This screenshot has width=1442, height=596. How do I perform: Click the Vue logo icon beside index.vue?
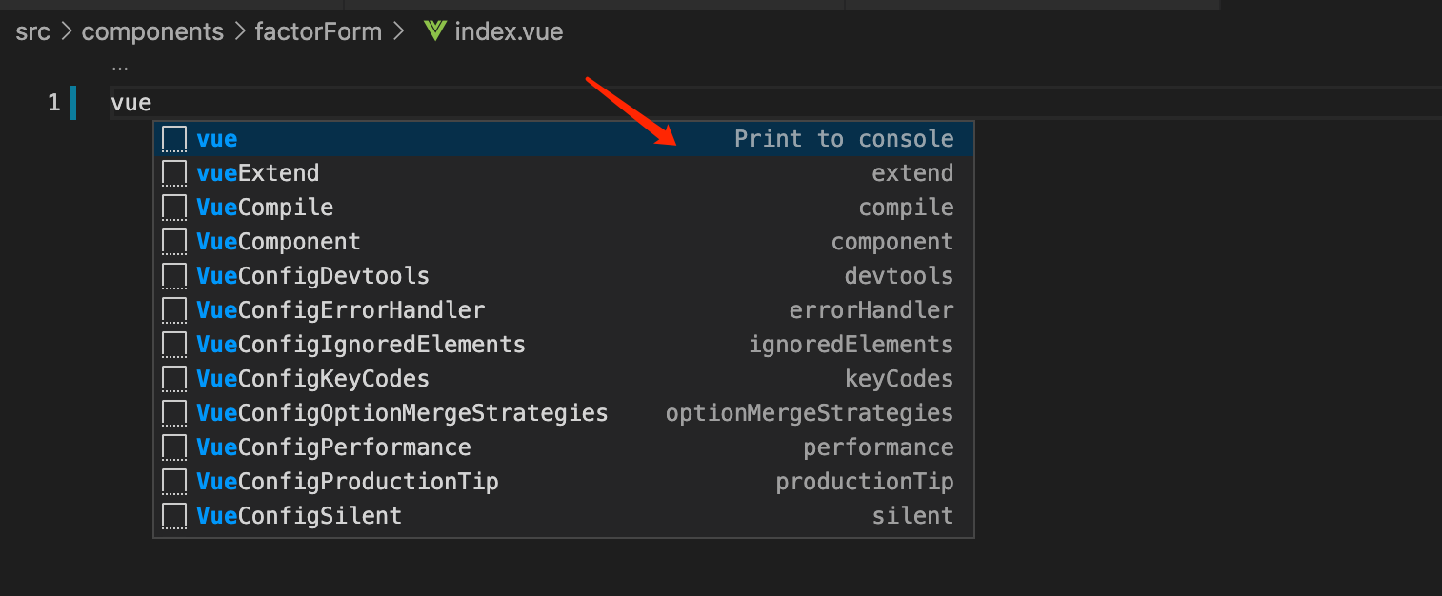click(435, 31)
